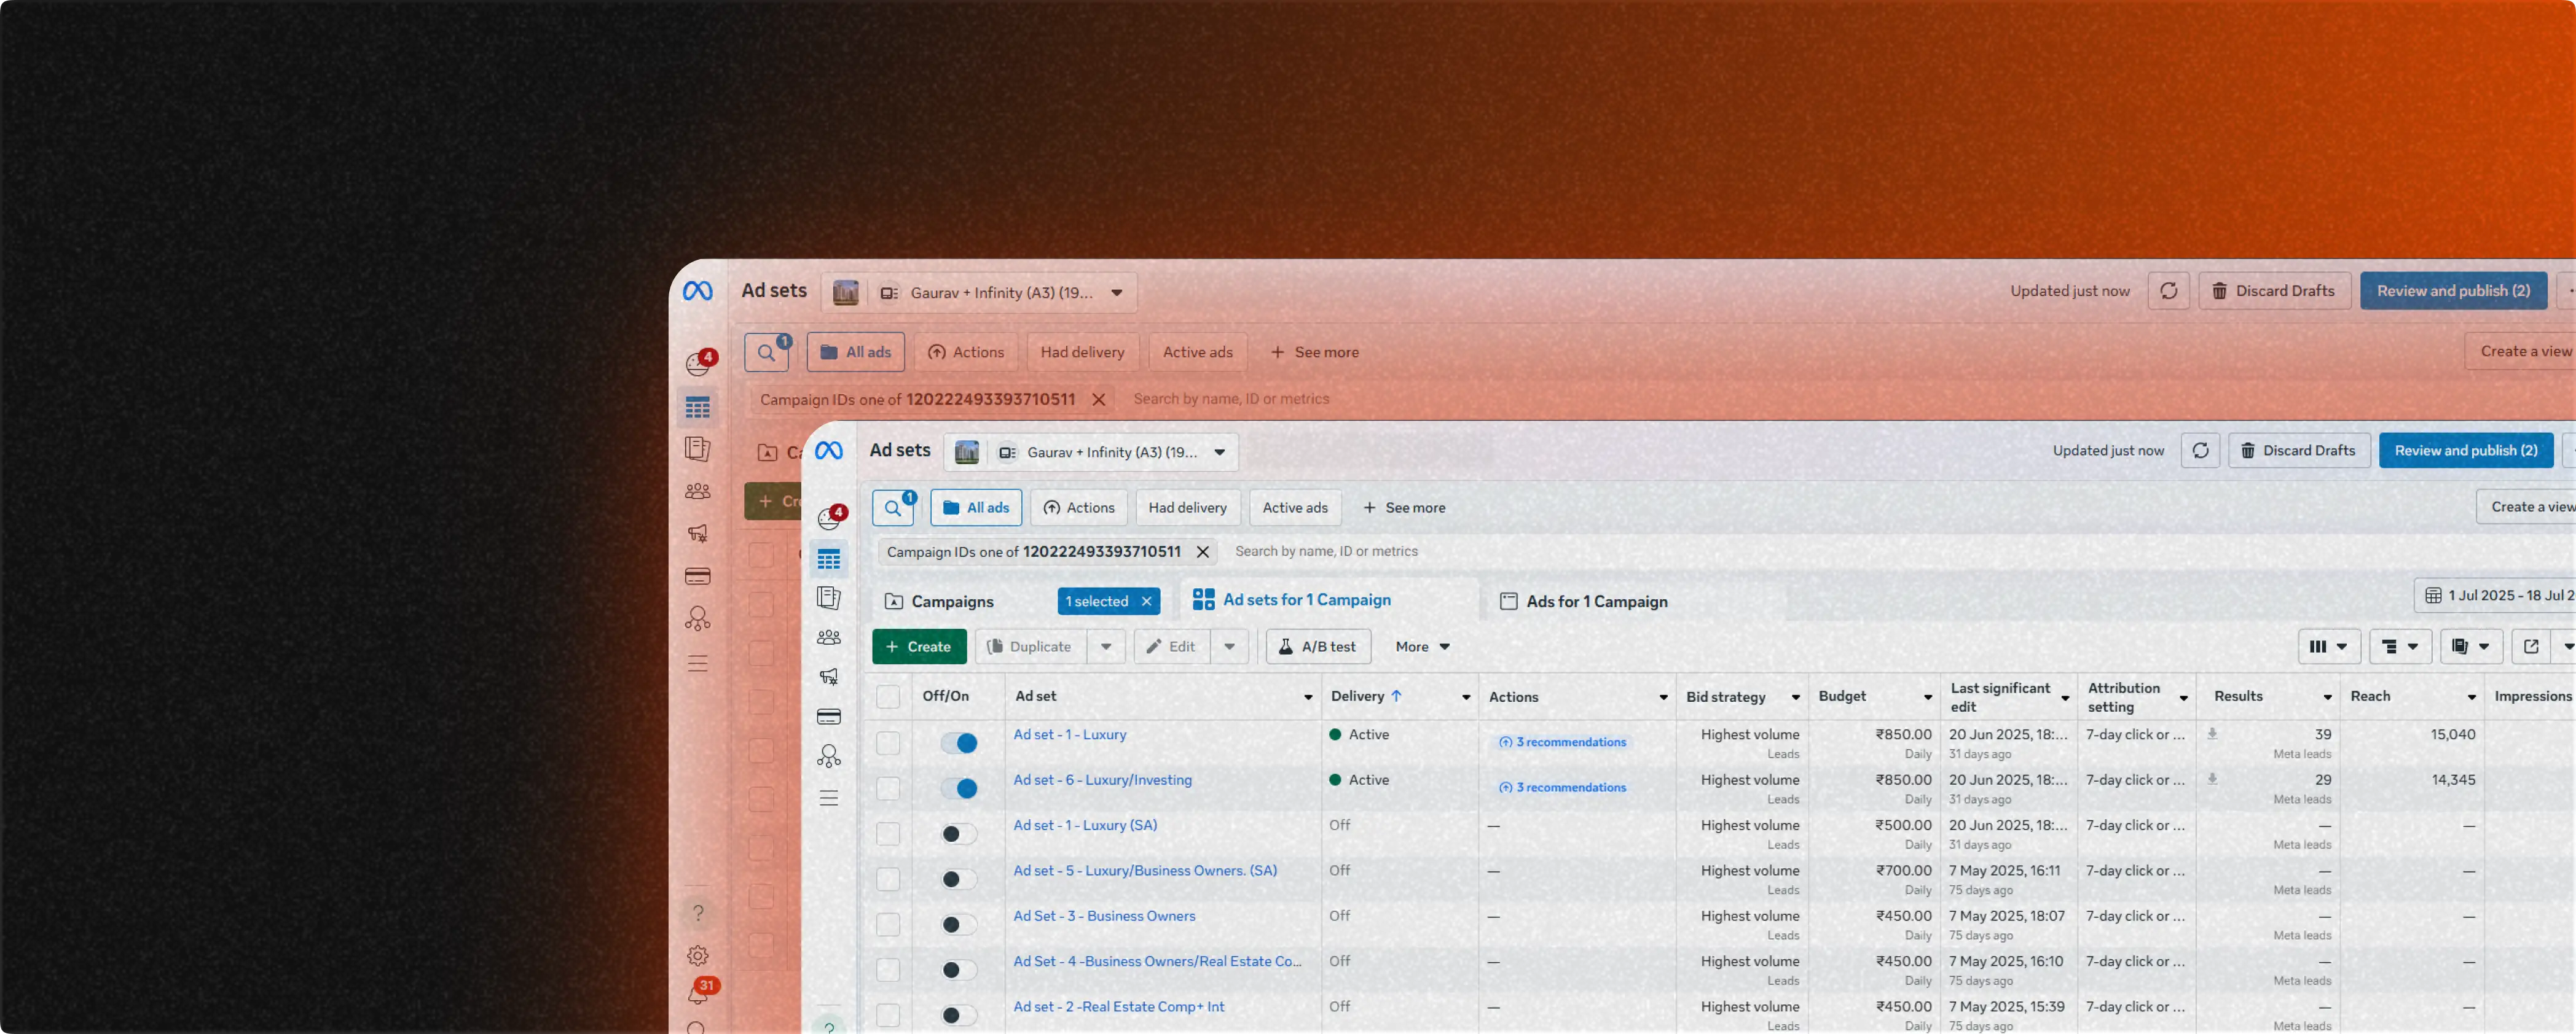Open the Ad set - 5 - Luxury/Business Owners link
The width and height of the screenshot is (2576, 1034).
(1145, 870)
